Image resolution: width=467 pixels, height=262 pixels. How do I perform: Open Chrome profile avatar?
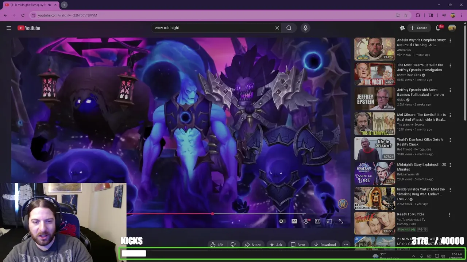click(453, 15)
